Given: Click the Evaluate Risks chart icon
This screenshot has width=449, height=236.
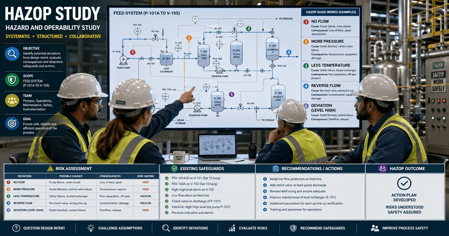Looking at the screenshot, I should pyautogui.click(x=232, y=228).
